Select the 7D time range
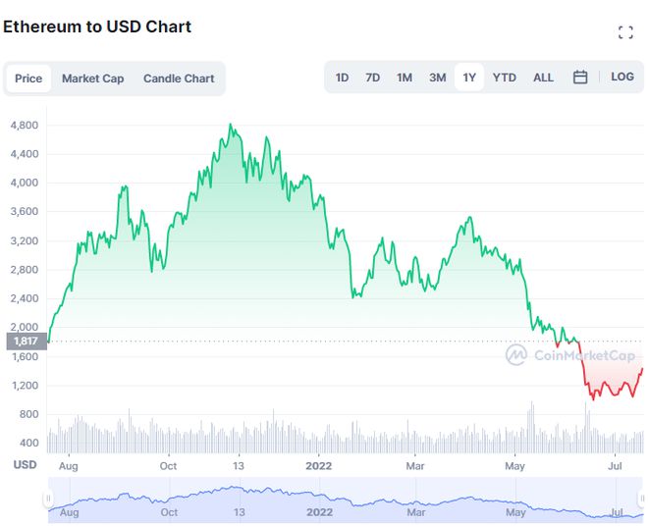Image resolution: width=648 pixels, height=527 pixels. [373, 78]
